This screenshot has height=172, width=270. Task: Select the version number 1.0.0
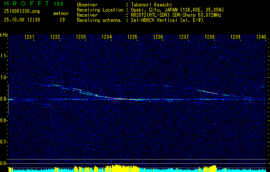pos(58,3)
